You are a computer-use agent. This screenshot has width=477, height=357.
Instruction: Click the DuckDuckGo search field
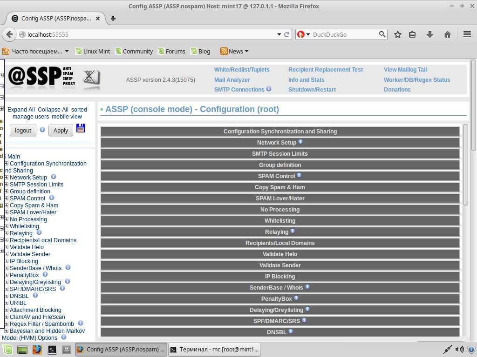[344, 34]
